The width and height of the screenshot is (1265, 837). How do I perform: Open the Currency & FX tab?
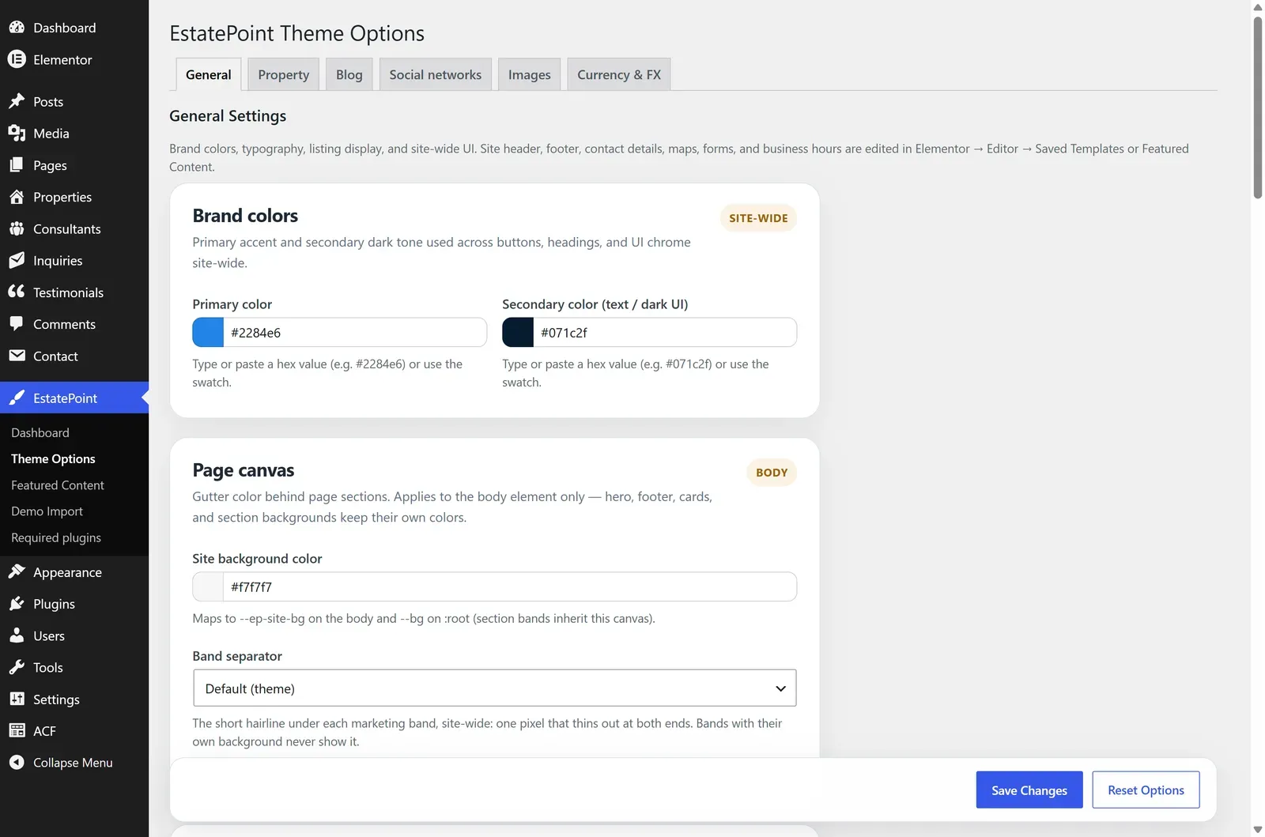[x=618, y=74]
